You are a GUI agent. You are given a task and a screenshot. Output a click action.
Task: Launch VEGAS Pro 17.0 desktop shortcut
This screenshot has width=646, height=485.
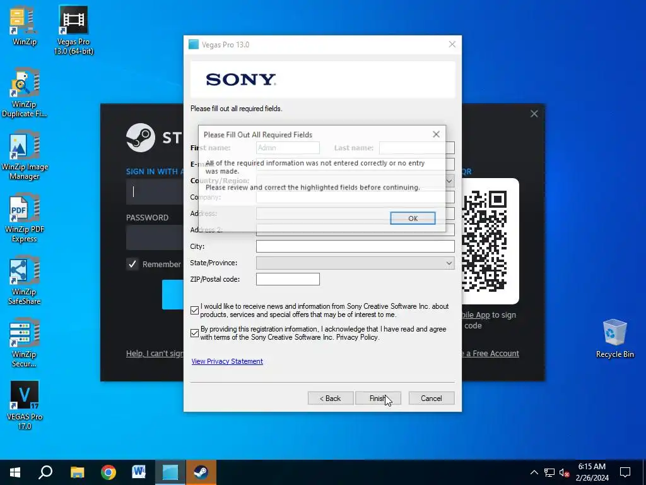point(24,406)
